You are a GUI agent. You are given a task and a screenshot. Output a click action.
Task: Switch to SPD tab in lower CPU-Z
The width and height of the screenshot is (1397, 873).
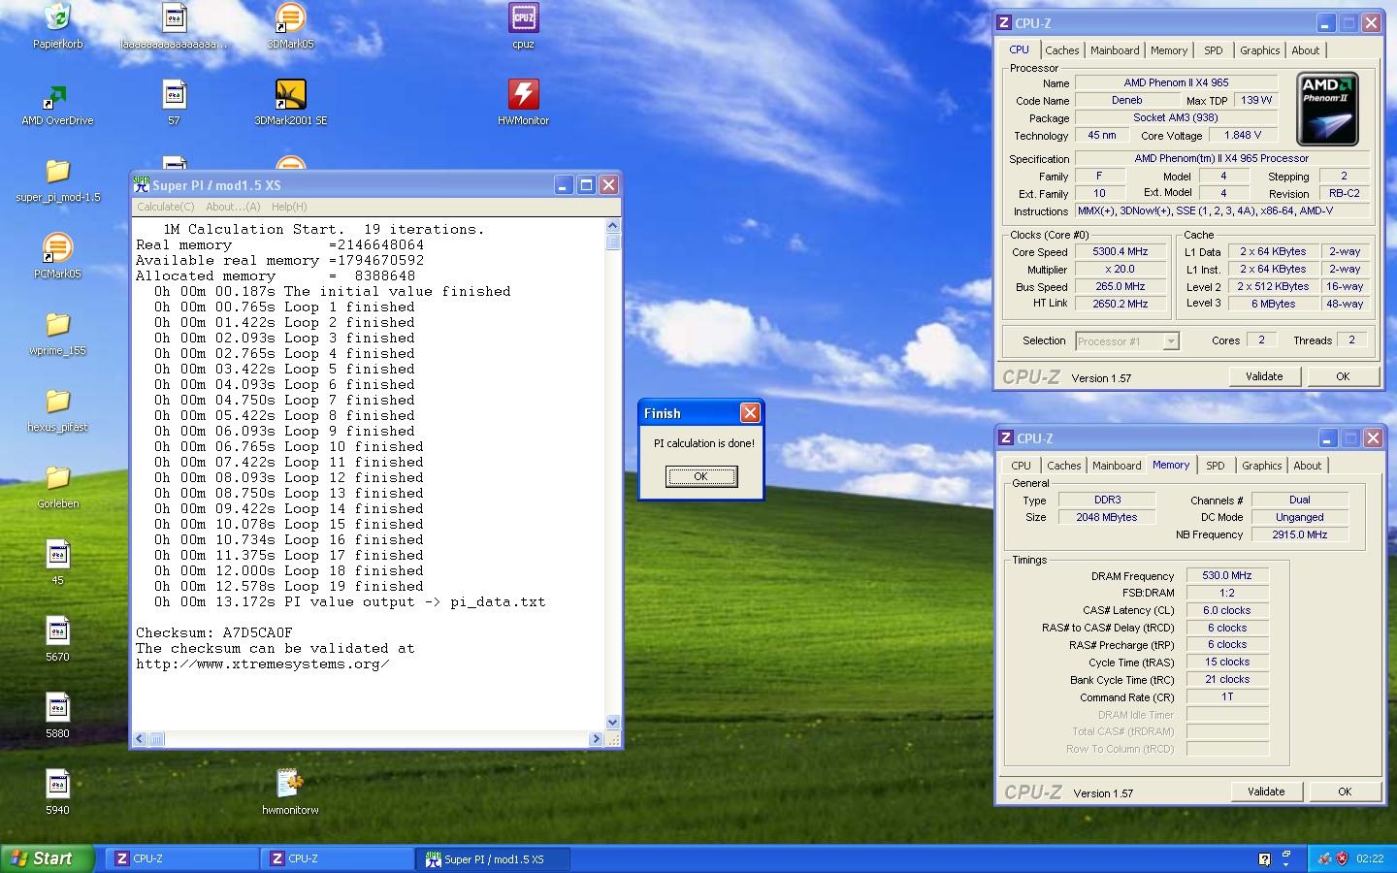(x=1216, y=466)
